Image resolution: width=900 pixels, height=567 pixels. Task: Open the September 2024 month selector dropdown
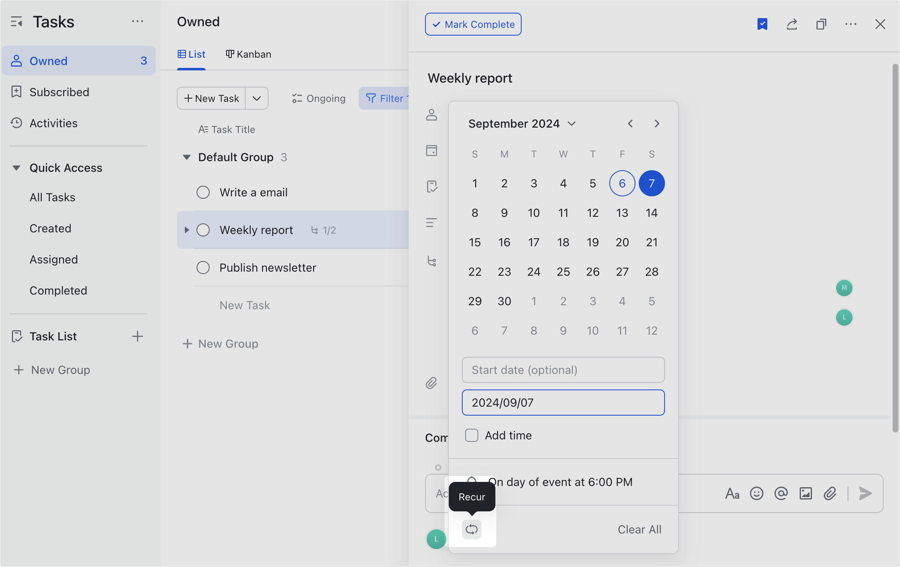[572, 124]
